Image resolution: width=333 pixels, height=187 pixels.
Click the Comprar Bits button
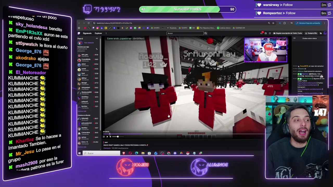(x=311, y=33)
